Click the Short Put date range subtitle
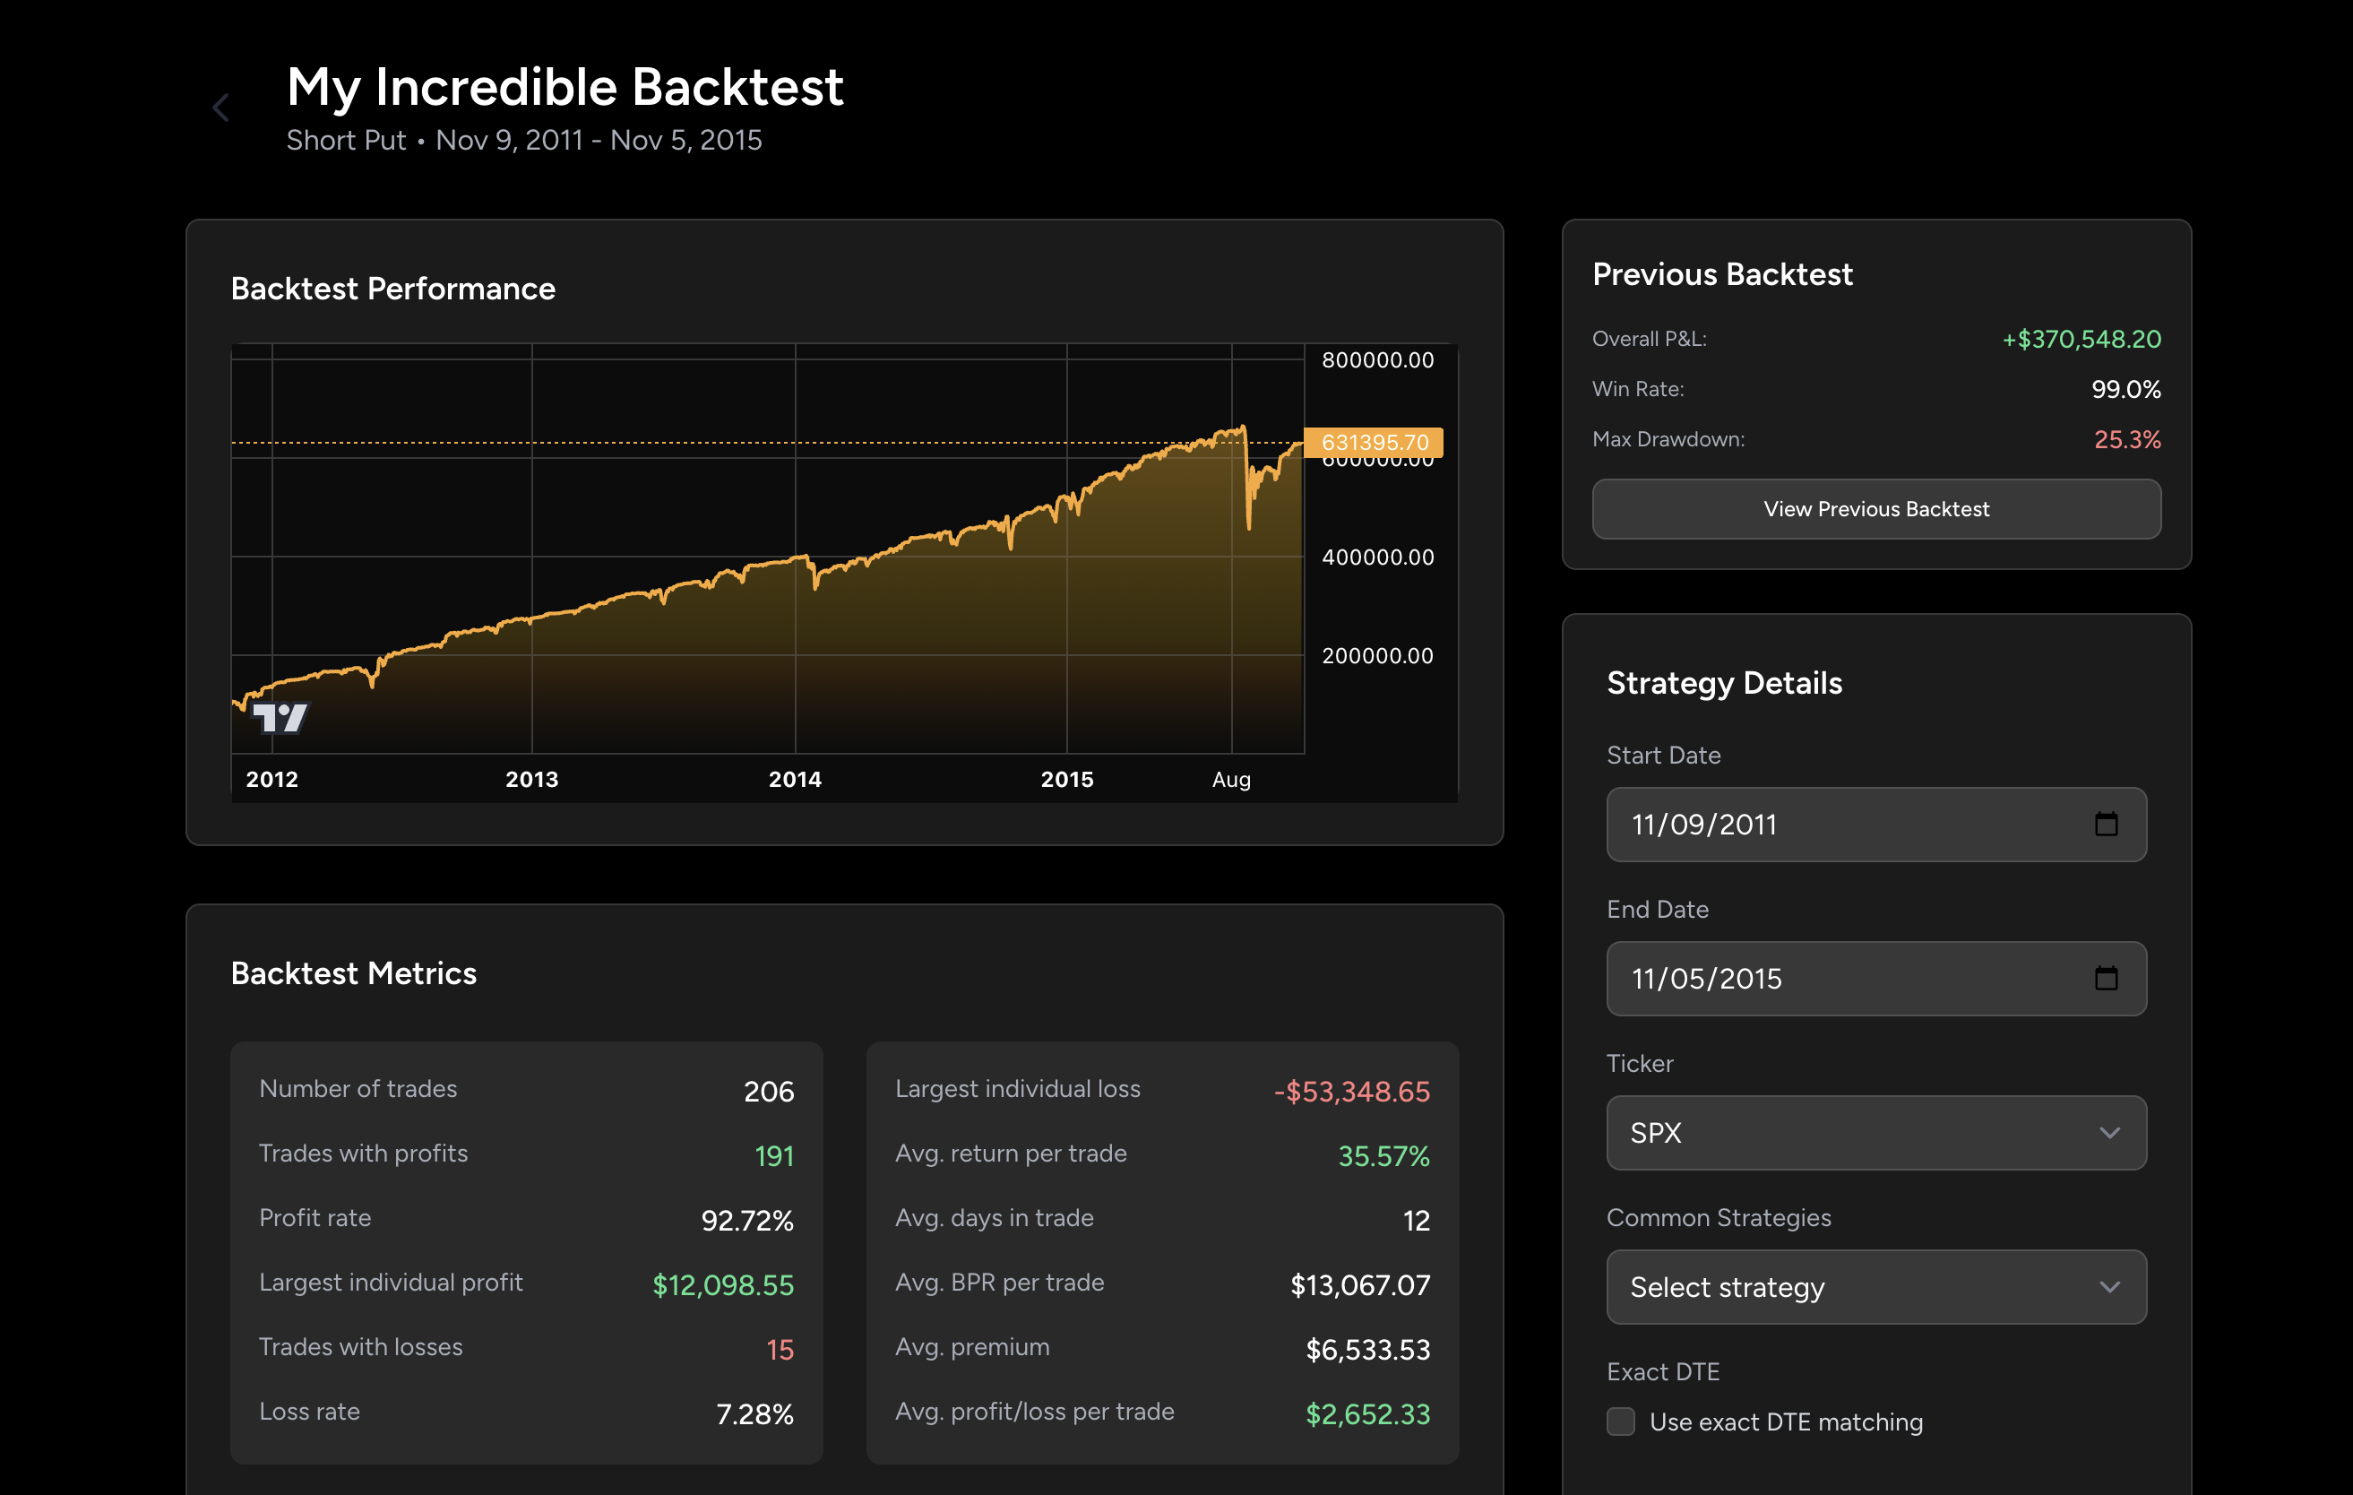This screenshot has height=1495, width=2353. (524, 140)
